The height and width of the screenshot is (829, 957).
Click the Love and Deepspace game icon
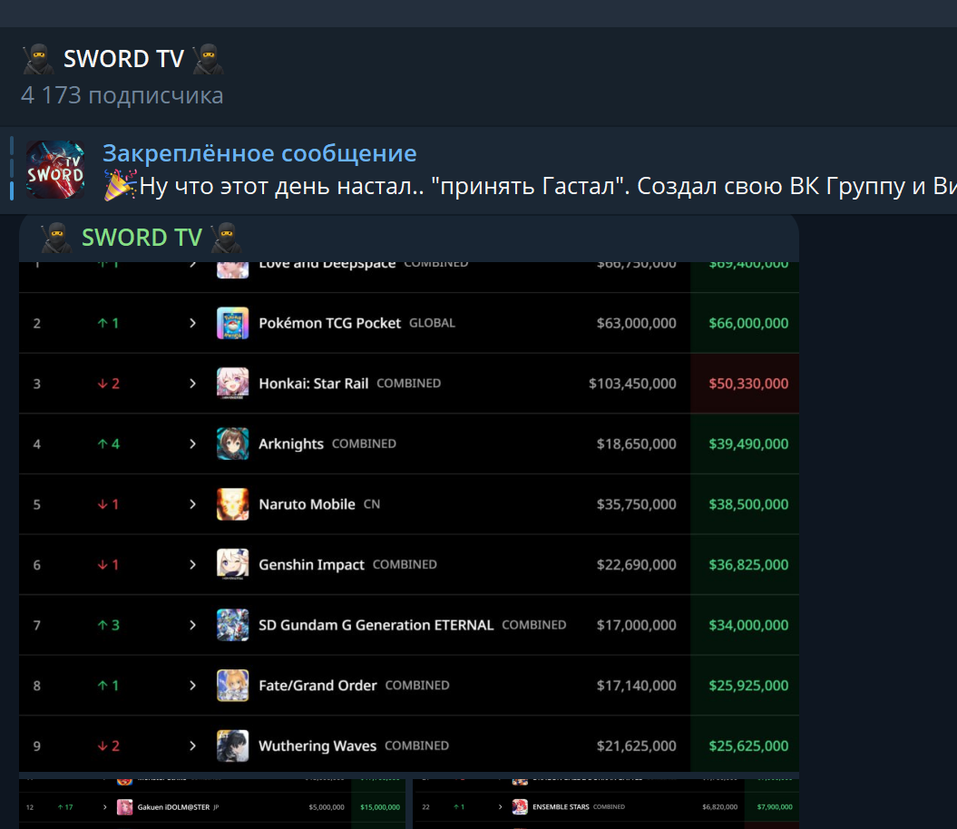pos(232,269)
